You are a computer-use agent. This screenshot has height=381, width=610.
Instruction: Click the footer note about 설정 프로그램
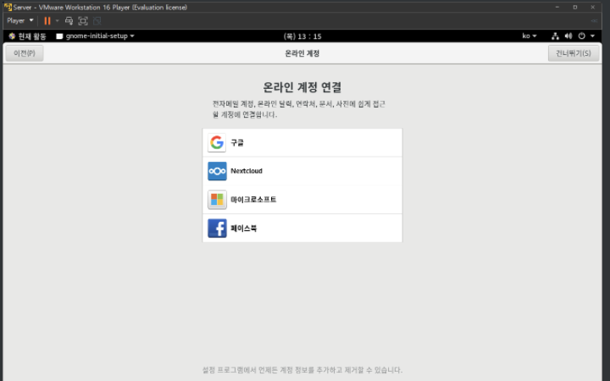[x=302, y=370]
